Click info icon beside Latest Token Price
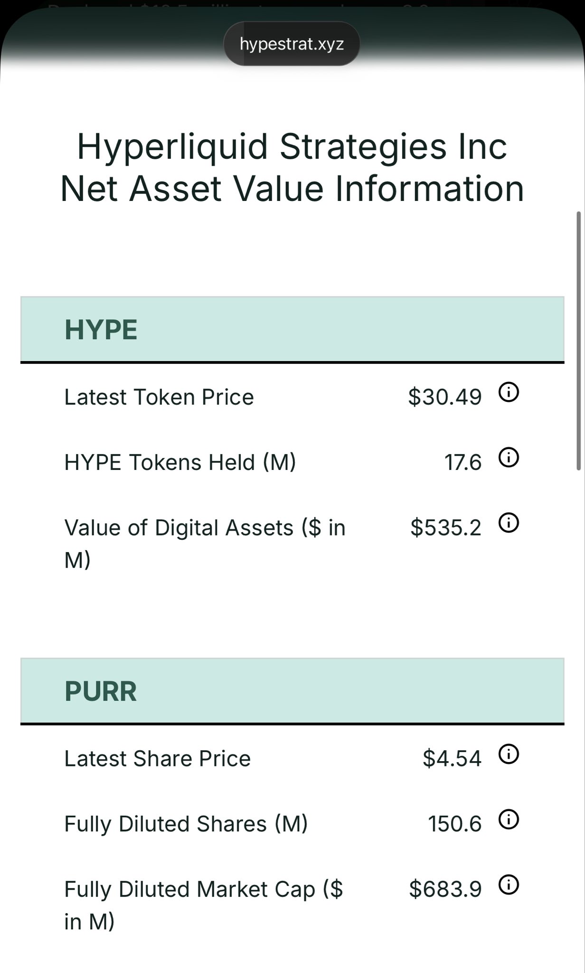Image resolution: width=585 pixels, height=973 pixels. 509,393
